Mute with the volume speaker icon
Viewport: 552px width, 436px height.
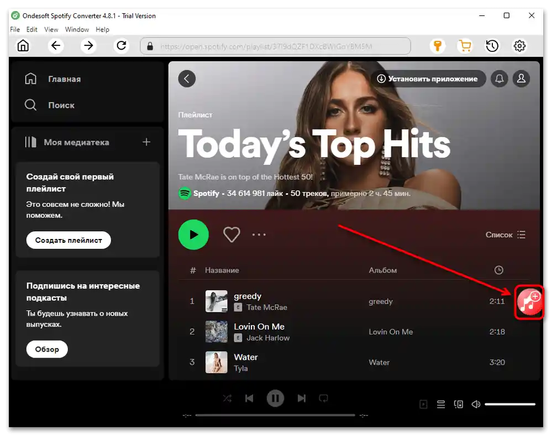pos(476,405)
